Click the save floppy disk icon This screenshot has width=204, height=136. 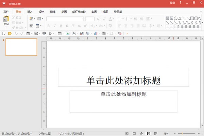point(28,33)
